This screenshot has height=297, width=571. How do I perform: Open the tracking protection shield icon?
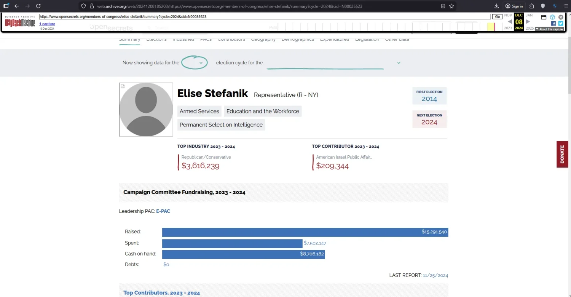pyautogui.click(x=84, y=6)
